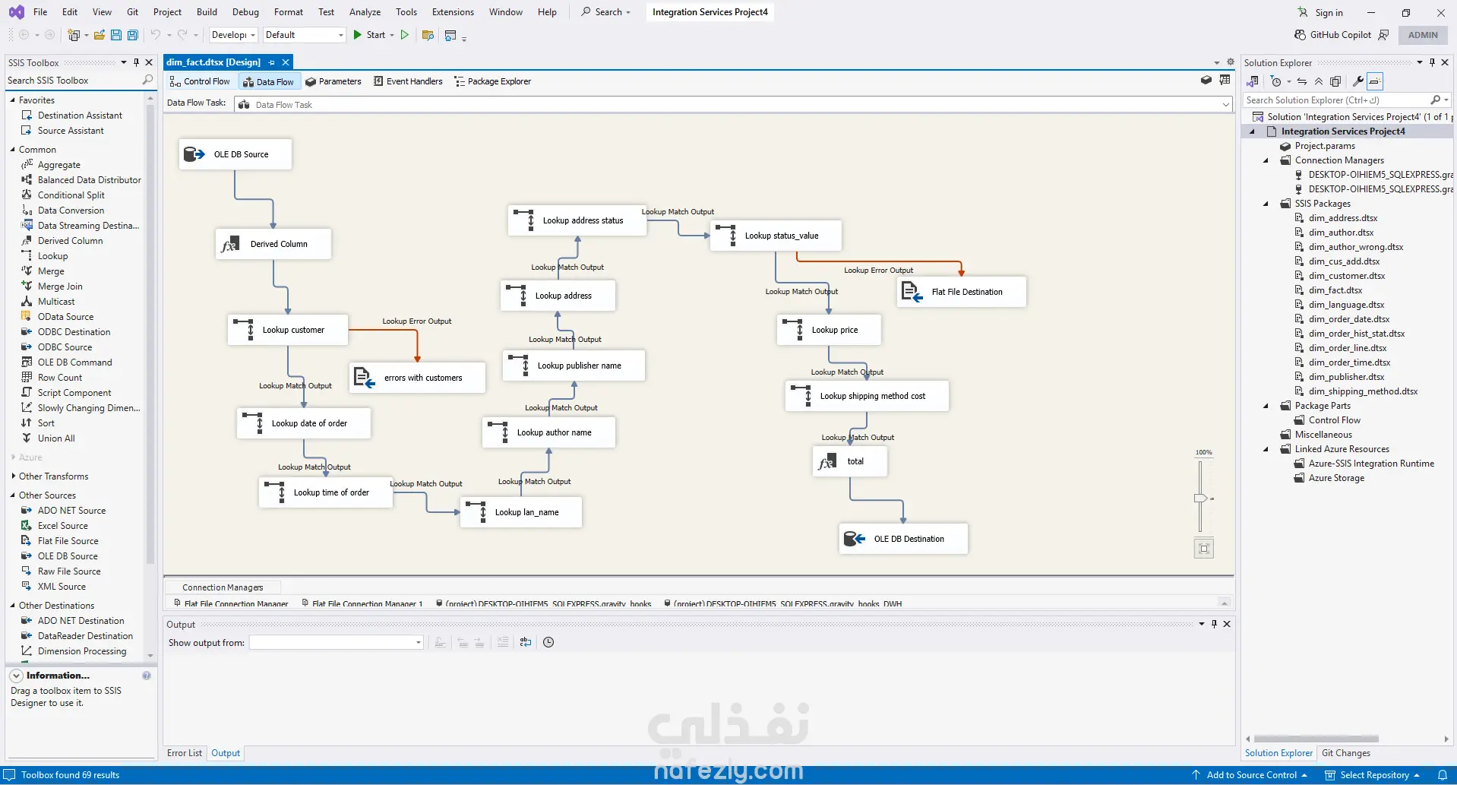1457x785 pixels.
Task: Open dim_fact.dtsx in Solution Explorer
Action: point(1335,290)
